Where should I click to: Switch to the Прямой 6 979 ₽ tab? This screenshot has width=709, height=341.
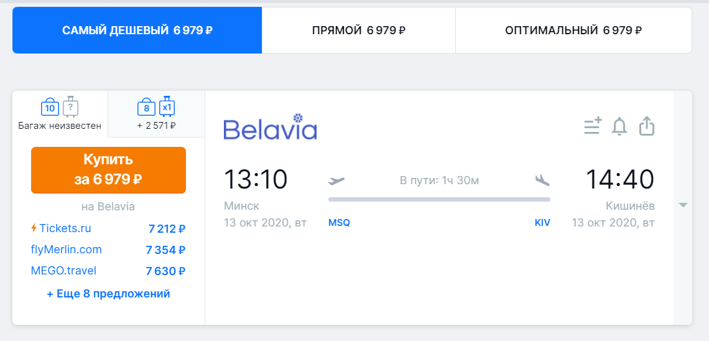pos(359,30)
